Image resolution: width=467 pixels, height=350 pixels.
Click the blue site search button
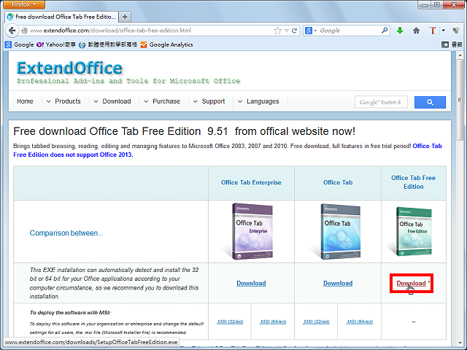pos(430,102)
